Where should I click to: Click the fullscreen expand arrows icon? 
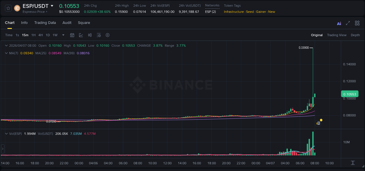[x=348, y=23]
